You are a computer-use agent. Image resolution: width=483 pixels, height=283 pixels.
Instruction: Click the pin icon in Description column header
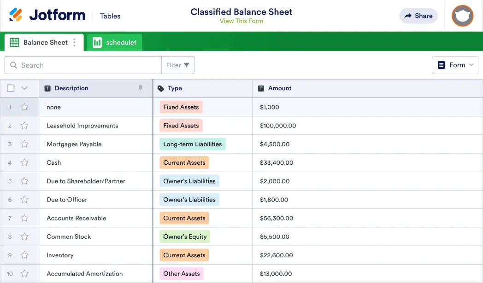point(141,88)
